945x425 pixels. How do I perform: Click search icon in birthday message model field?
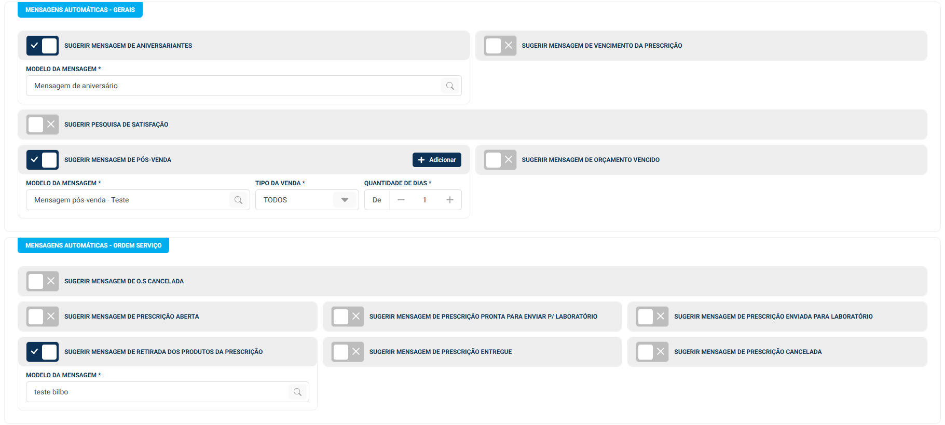(x=450, y=86)
